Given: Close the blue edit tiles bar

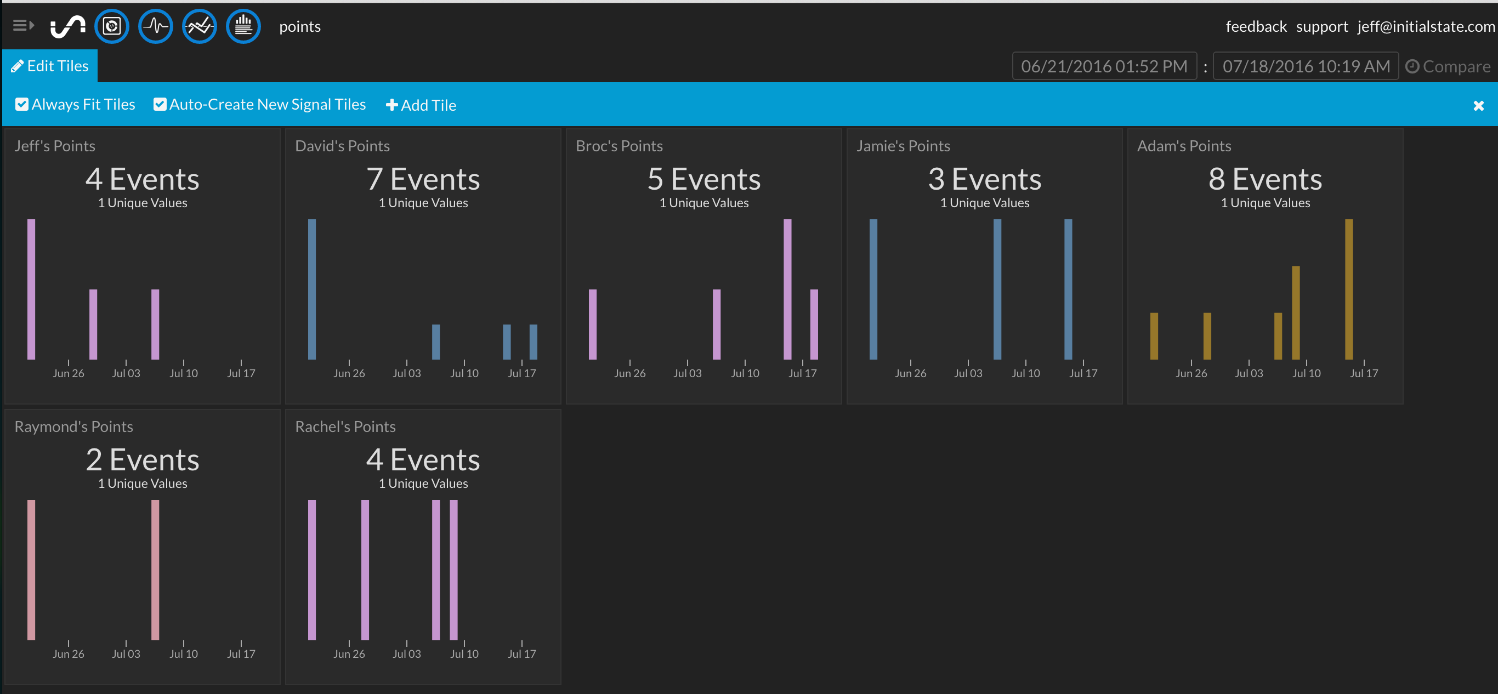Looking at the screenshot, I should coord(1478,106).
